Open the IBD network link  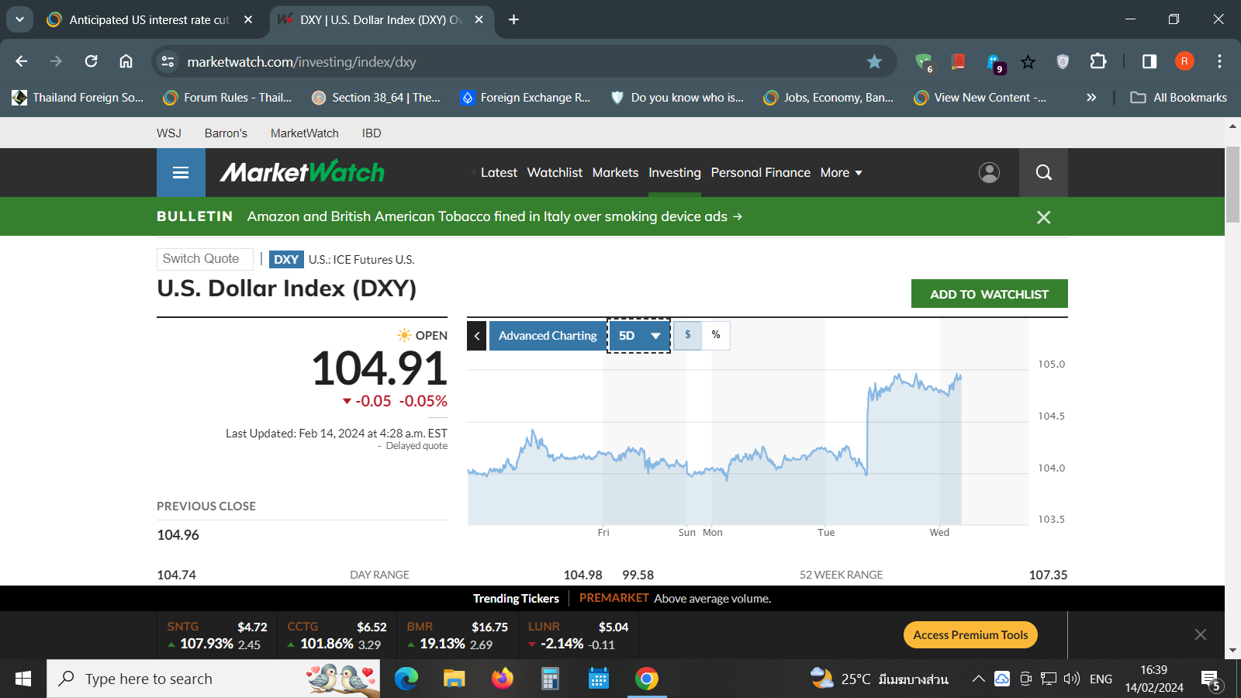tap(372, 133)
